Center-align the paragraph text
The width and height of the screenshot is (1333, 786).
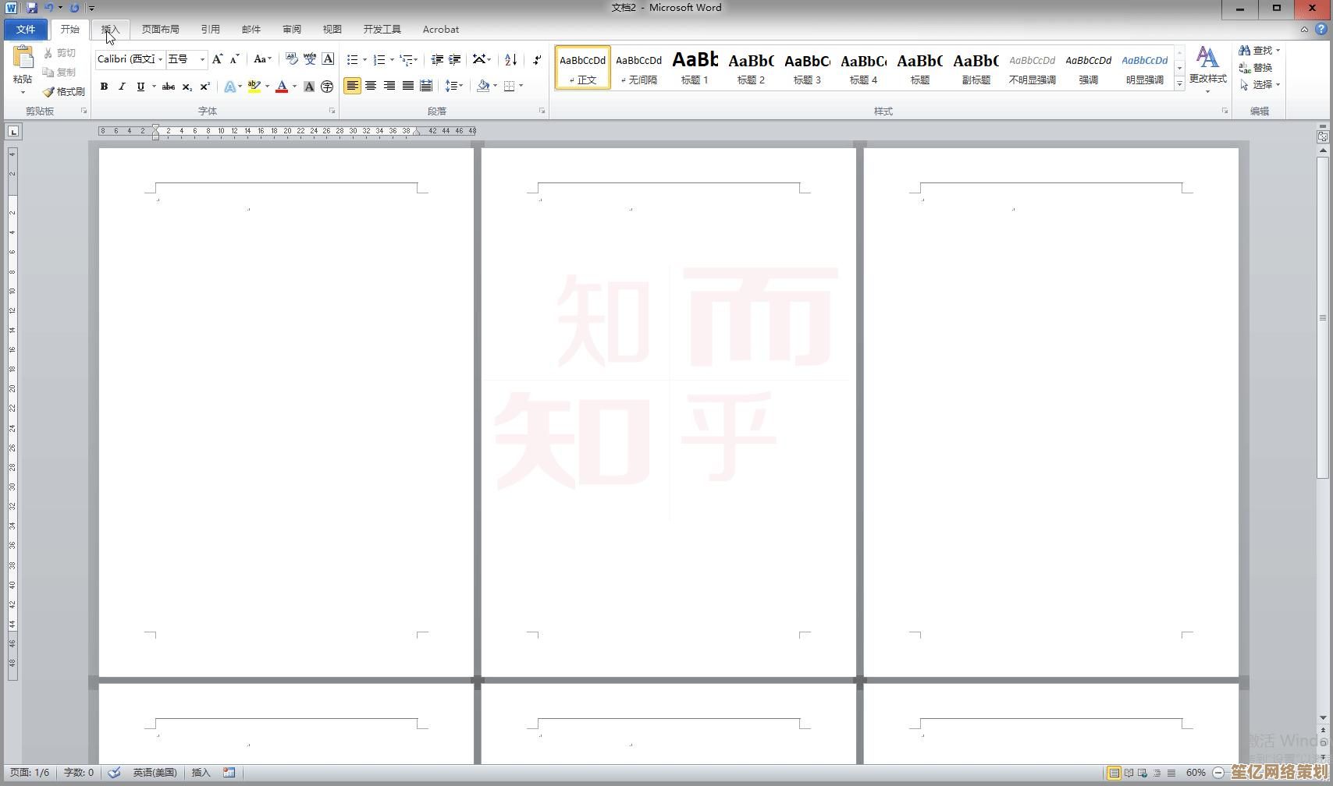[371, 86]
